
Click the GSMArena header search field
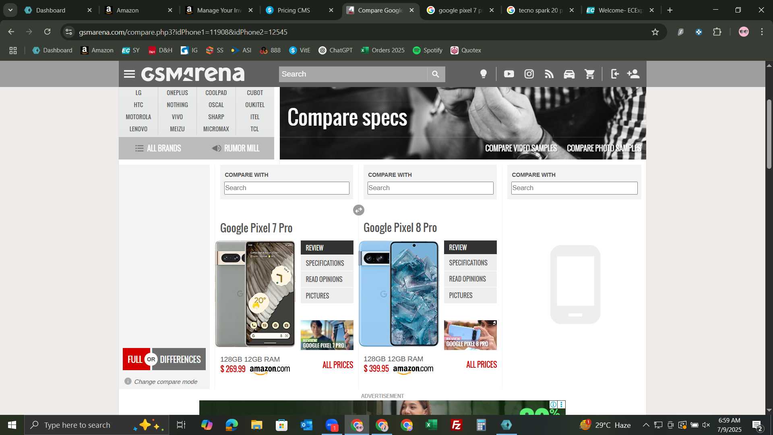(x=353, y=74)
